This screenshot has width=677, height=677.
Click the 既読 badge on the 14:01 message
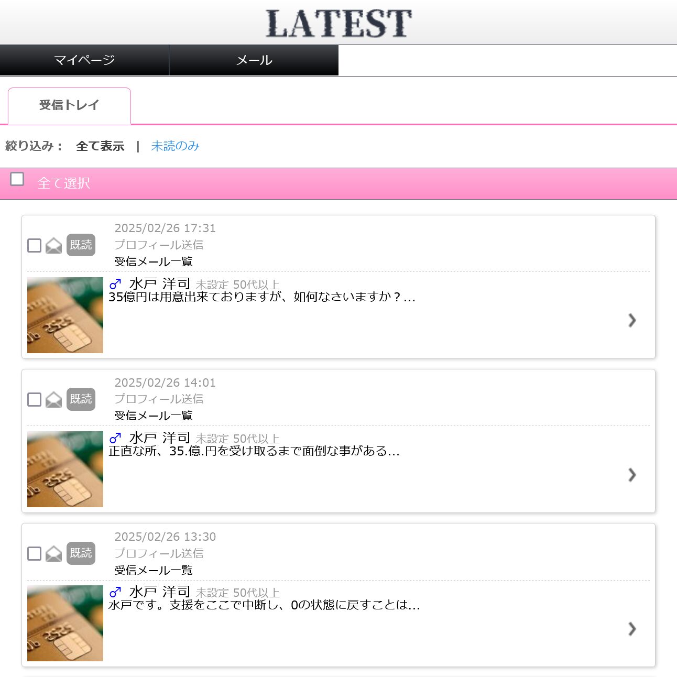(x=81, y=399)
